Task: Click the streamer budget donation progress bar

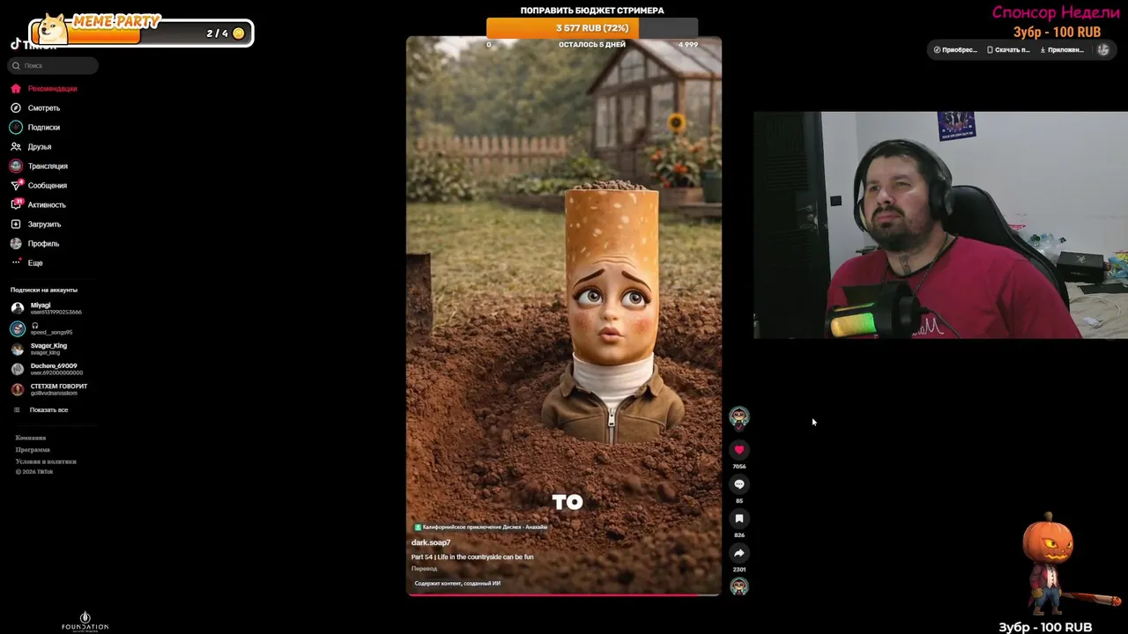Action: coord(592,28)
